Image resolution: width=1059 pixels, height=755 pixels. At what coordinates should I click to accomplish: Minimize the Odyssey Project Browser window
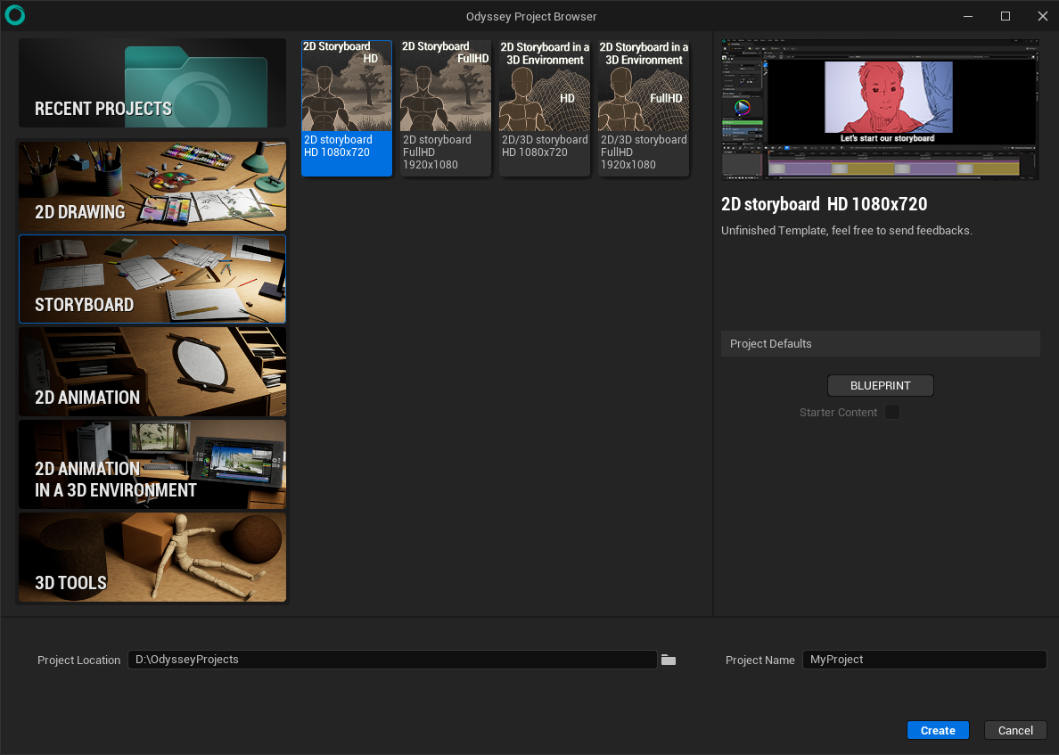point(968,16)
